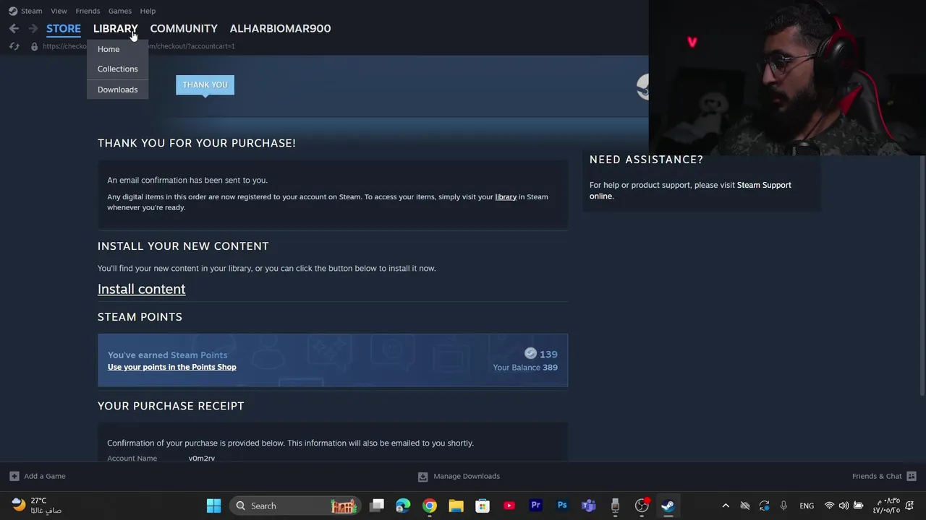Launch Microsoft Edge from taskbar
926x520 pixels.
(403, 506)
